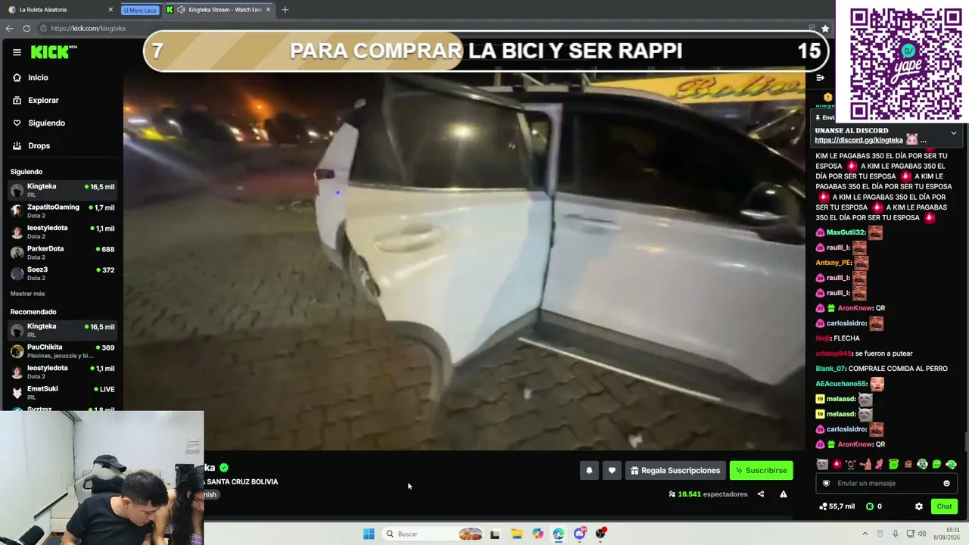Expand following list with Mostrar más
The image size is (969, 545).
pyautogui.click(x=28, y=294)
